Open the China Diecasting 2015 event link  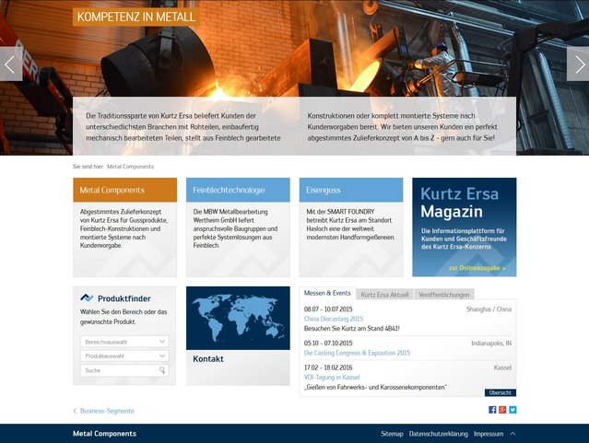coord(334,319)
